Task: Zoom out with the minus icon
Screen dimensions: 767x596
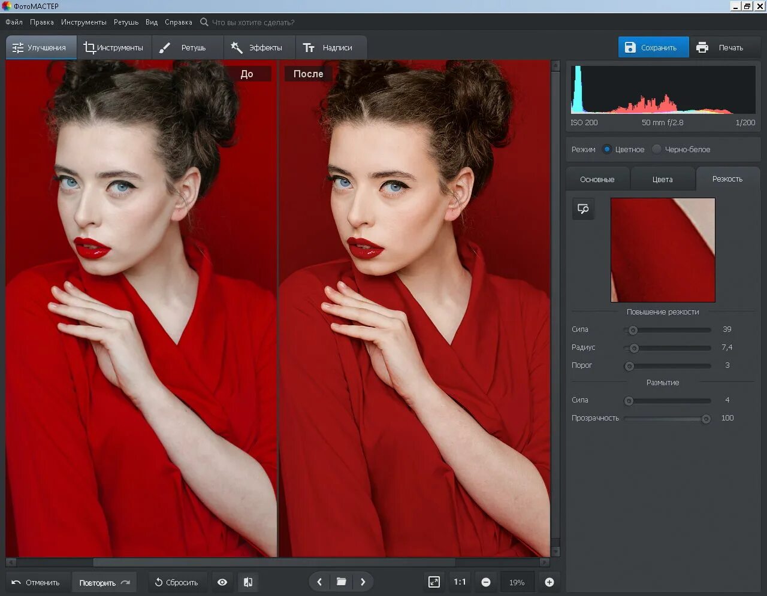Action: (x=486, y=582)
